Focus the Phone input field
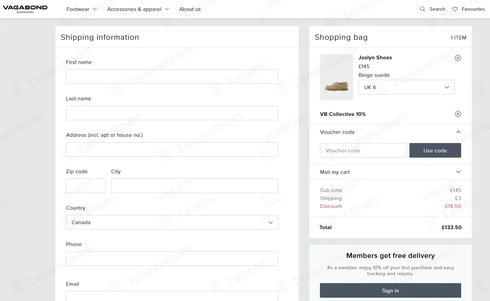 [x=172, y=259]
